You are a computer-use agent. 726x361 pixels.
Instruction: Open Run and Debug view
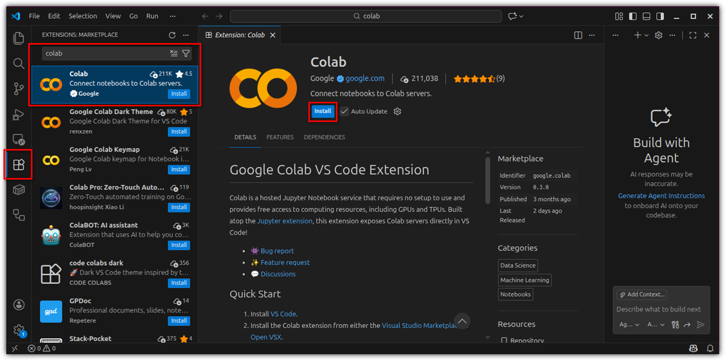pyautogui.click(x=18, y=114)
